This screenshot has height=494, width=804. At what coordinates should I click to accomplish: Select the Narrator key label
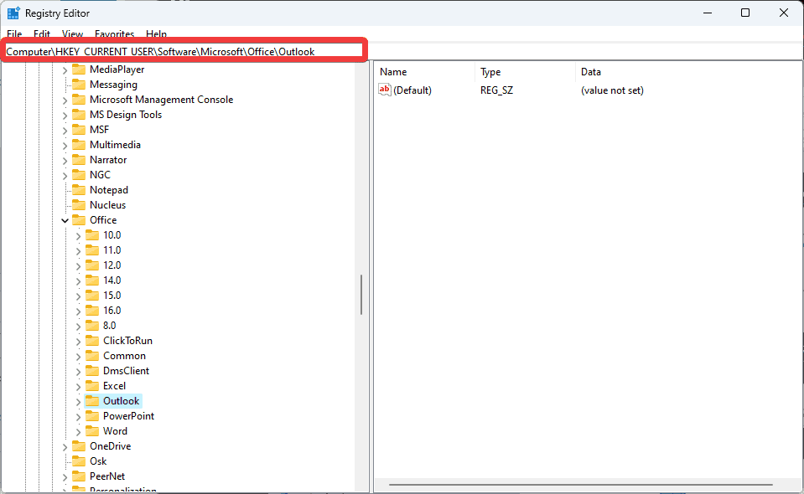108,160
